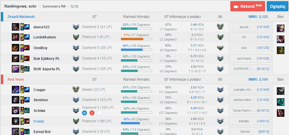This screenshot has width=289, height=135.
Task: Open Cougar's Lethality rune page button
Action: (250, 90)
